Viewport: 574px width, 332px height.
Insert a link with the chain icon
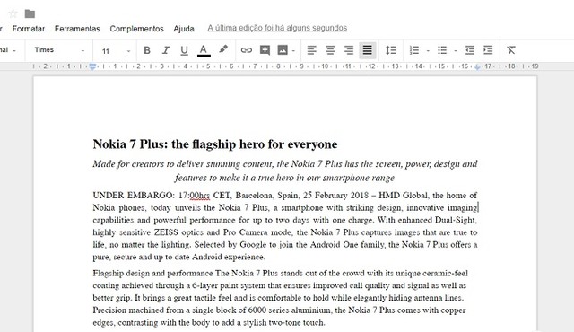tap(247, 50)
